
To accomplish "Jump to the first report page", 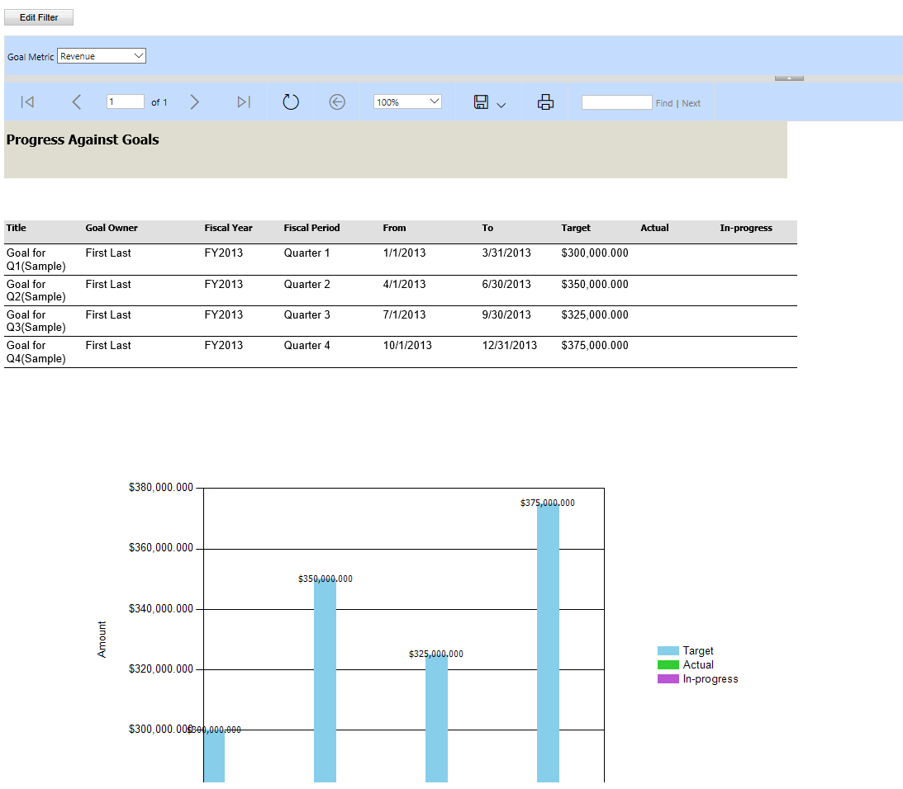I will point(26,102).
